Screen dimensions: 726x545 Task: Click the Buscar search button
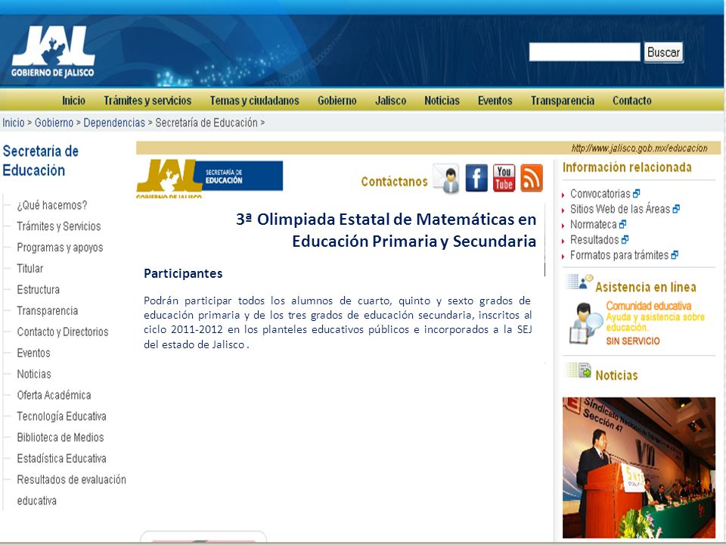tap(663, 52)
